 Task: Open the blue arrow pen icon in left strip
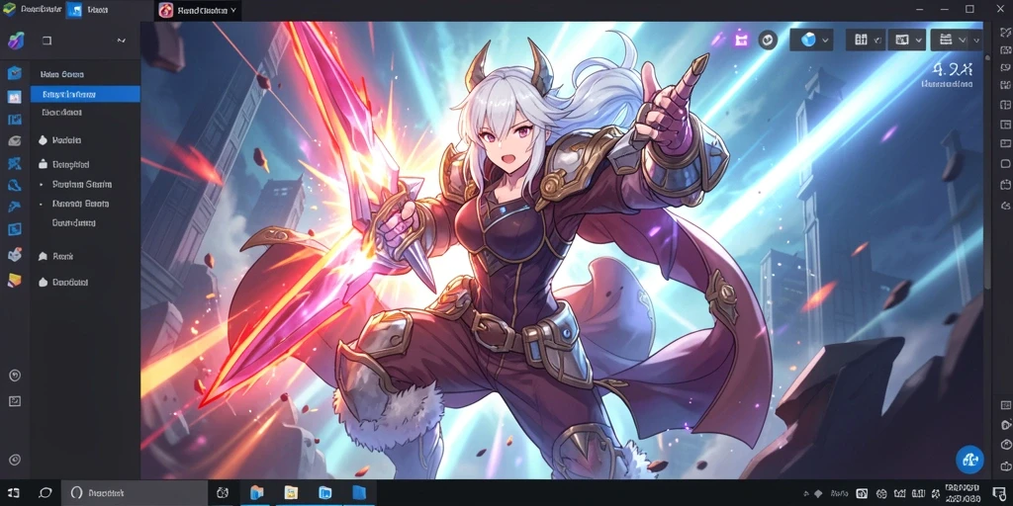pyautogui.click(x=14, y=207)
